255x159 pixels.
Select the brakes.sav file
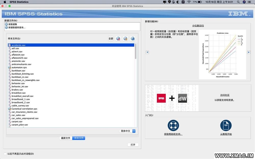71,90
